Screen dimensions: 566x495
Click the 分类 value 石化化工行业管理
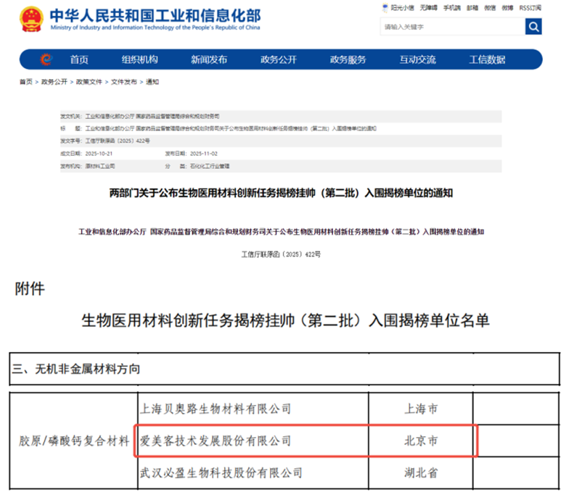210,166
